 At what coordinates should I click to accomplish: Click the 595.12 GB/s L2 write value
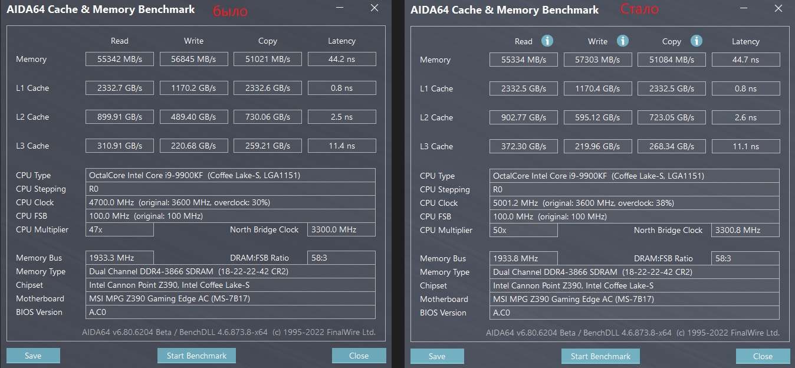point(597,117)
